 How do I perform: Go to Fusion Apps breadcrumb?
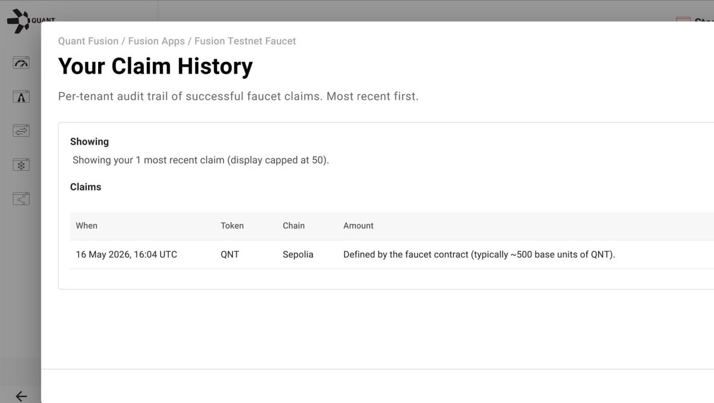[156, 41]
